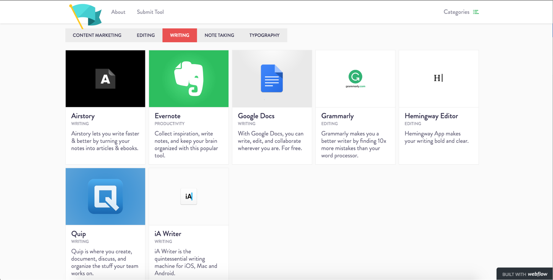Image resolution: width=553 pixels, height=280 pixels.
Task: Open the Submit Tool page
Action: (150, 12)
